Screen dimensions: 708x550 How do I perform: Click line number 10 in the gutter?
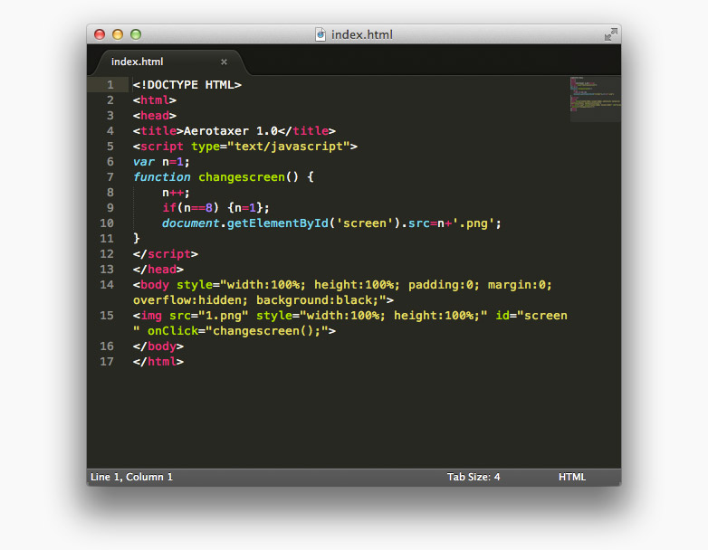click(x=107, y=223)
